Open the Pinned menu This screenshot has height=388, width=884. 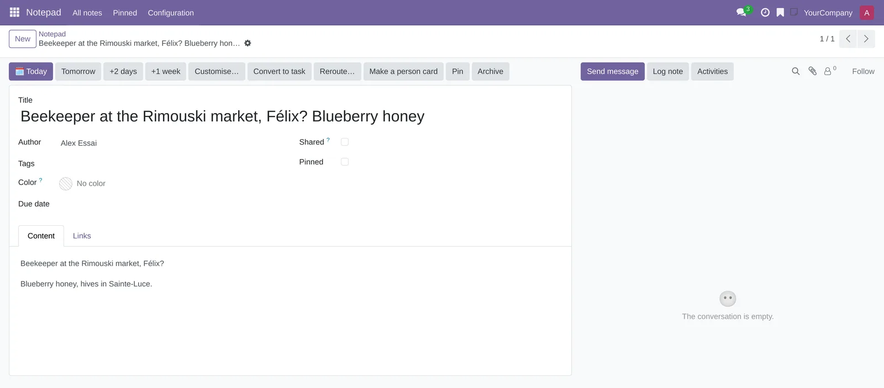125,13
